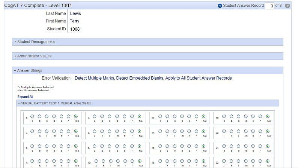Viewport: 298px width, 168px height.
Task: Select n/a for question 15
Action: pyautogui.click(x=203, y=146)
